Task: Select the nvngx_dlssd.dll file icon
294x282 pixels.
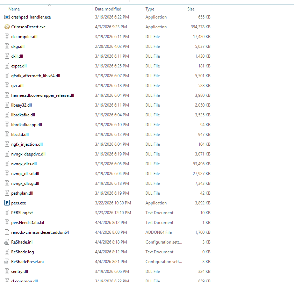Action: (x=7, y=174)
